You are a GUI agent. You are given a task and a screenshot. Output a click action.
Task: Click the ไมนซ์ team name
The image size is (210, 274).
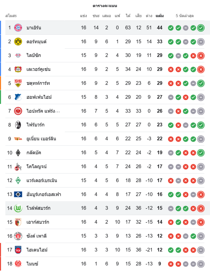tap(32, 264)
